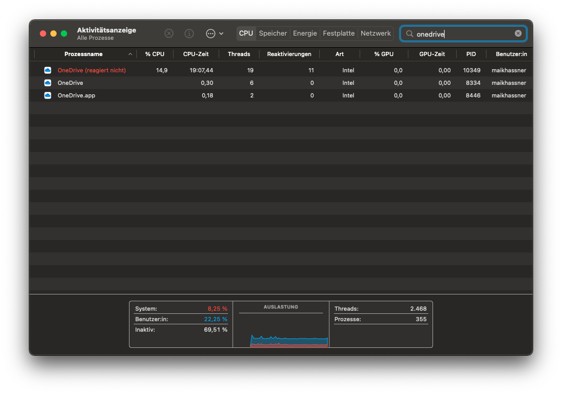Select the CPU tab
The height and width of the screenshot is (394, 562).
(x=246, y=34)
